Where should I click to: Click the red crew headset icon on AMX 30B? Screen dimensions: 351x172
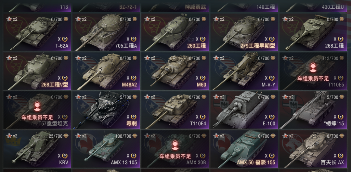(175, 145)
